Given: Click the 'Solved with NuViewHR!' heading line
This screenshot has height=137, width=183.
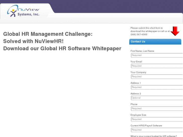Looking at the screenshot, I should coord(33,41).
